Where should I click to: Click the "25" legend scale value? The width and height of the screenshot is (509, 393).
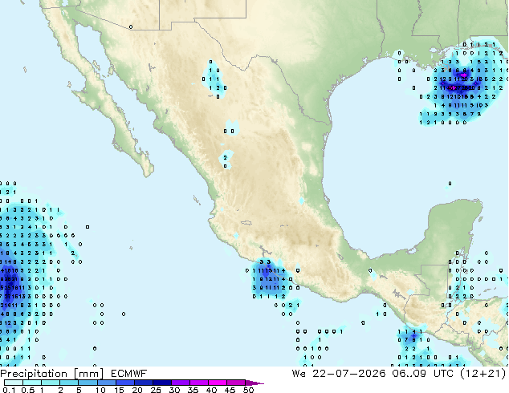(156, 390)
